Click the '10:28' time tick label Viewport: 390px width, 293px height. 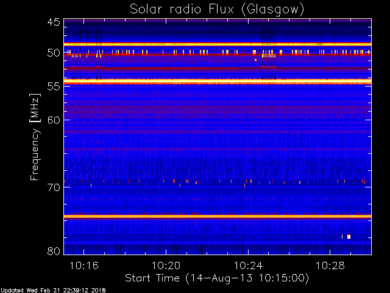(x=330, y=266)
